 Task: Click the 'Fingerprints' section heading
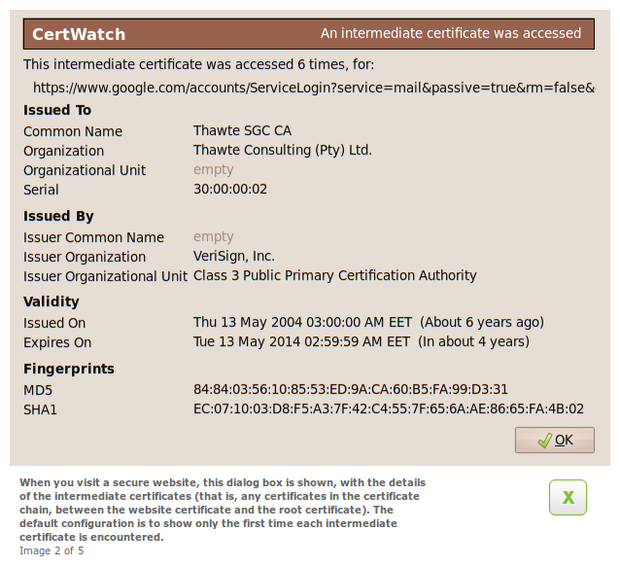tap(69, 369)
